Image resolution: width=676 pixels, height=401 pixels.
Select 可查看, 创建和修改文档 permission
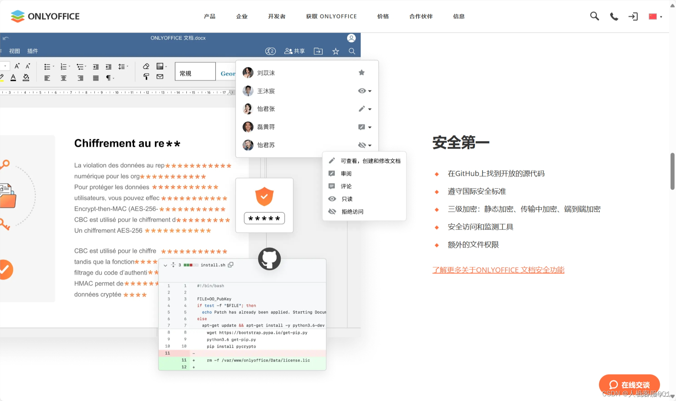pos(364,161)
